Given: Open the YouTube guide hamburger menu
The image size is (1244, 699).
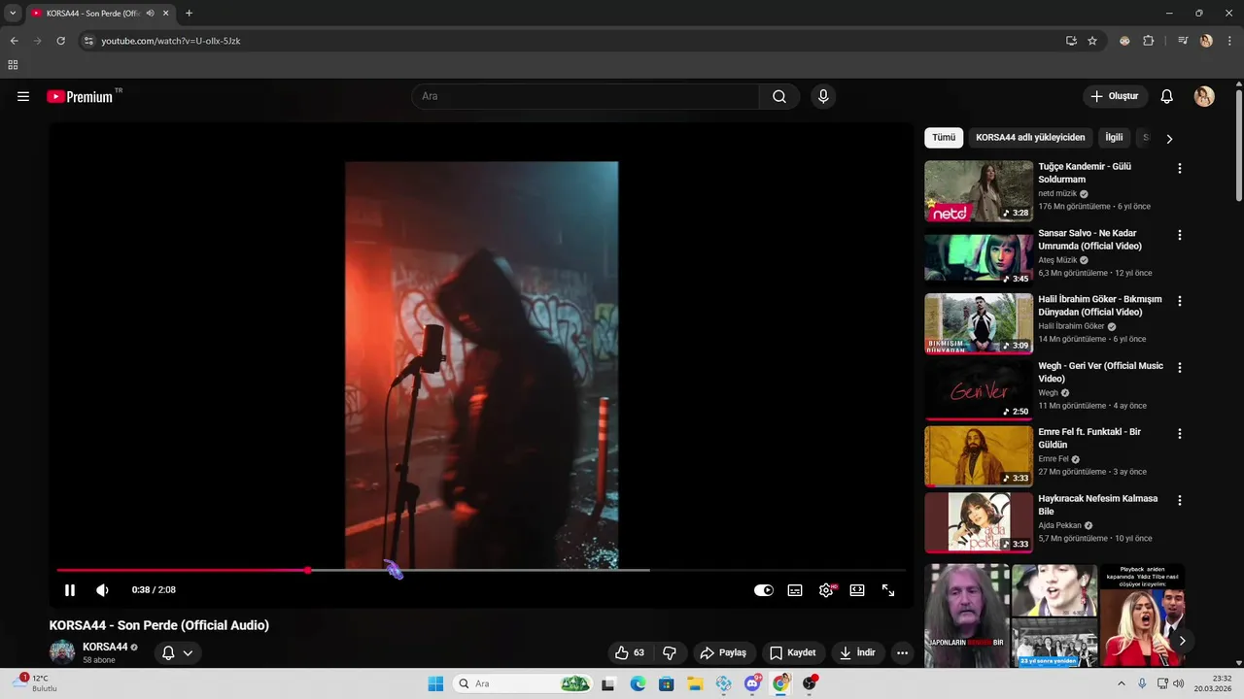Looking at the screenshot, I should coord(23,96).
